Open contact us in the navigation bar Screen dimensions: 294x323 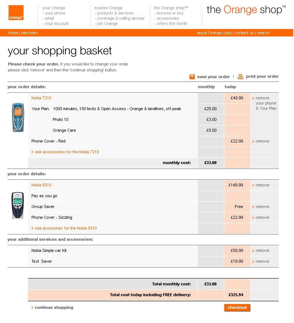tap(244, 33)
